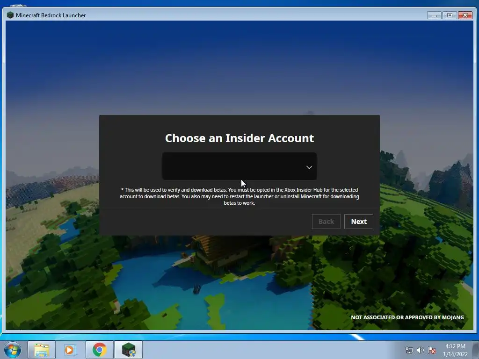Screen dimensions: 479x359
Task: Launch Windows Media Player from taskbar
Action: [x=70, y=350]
